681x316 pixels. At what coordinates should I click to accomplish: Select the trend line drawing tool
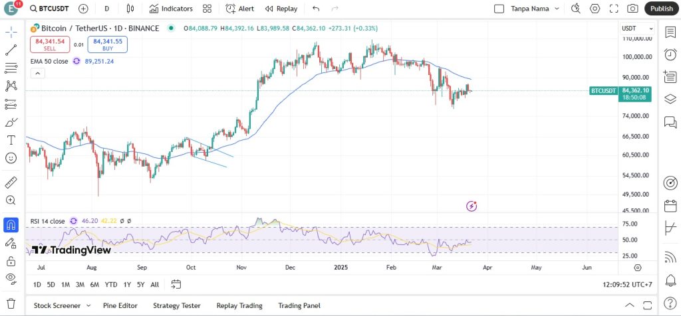11,50
